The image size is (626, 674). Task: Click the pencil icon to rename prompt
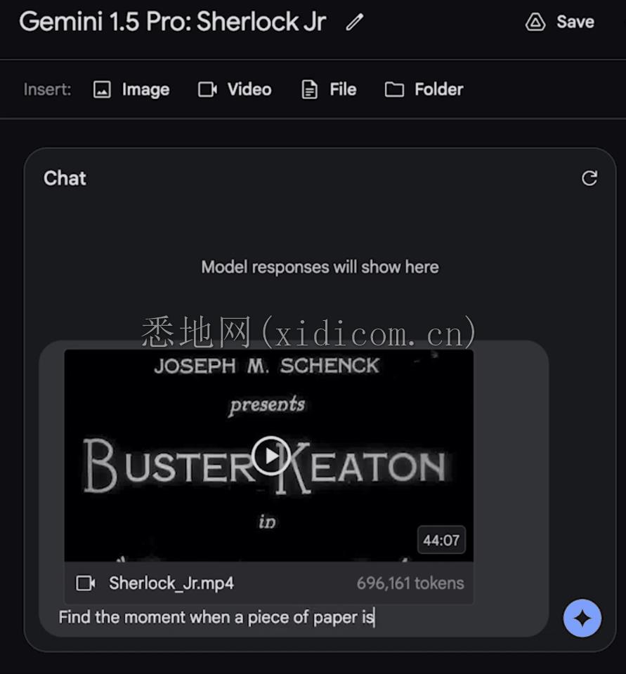pyautogui.click(x=355, y=22)
